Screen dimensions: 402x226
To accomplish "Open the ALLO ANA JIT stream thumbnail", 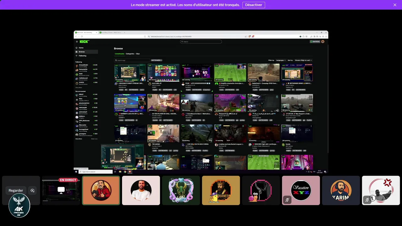I will (x=163, y=73).
